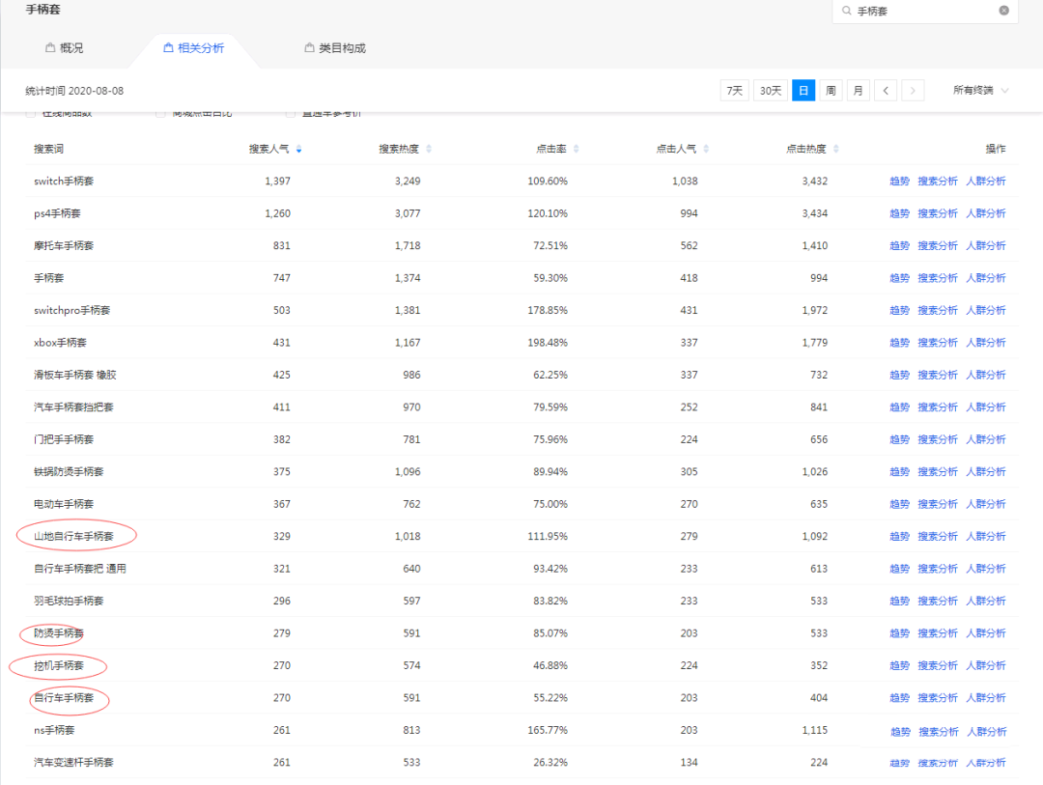
Task: Sort by 点击人气 column arrow
Action: [x=706, y=150]
